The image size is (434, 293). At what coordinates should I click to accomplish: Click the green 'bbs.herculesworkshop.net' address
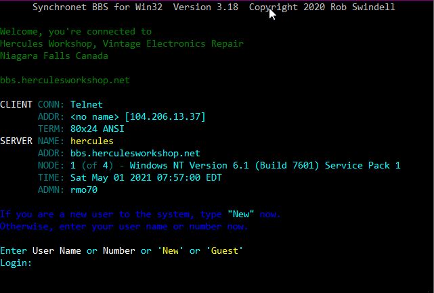[x=65, y=81]
